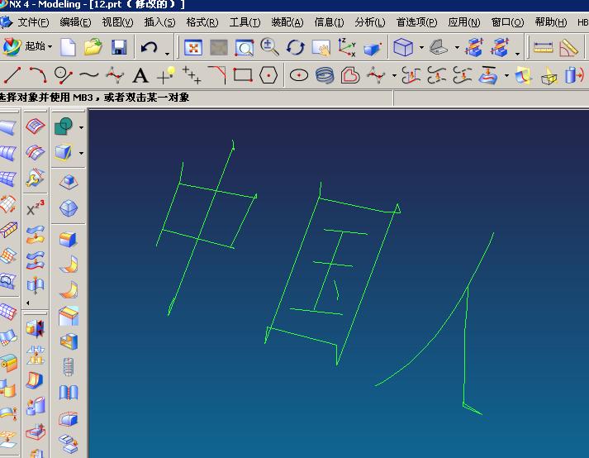This screenshot has width=589, height=458.
Task: Open the 首选项(P) menu
Action: point(416,22)
